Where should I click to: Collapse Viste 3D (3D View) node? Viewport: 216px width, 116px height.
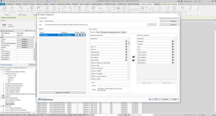point(3,74)
